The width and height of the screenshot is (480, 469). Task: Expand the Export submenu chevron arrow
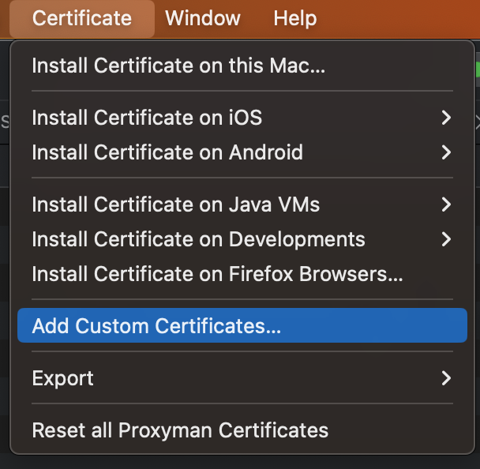[x=446, y=378]
